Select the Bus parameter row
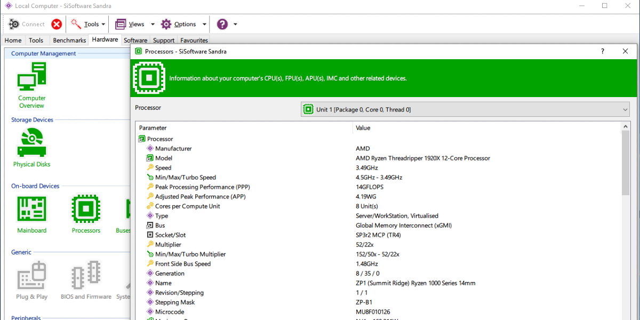The image size is (640, 320). coord(379,225)
